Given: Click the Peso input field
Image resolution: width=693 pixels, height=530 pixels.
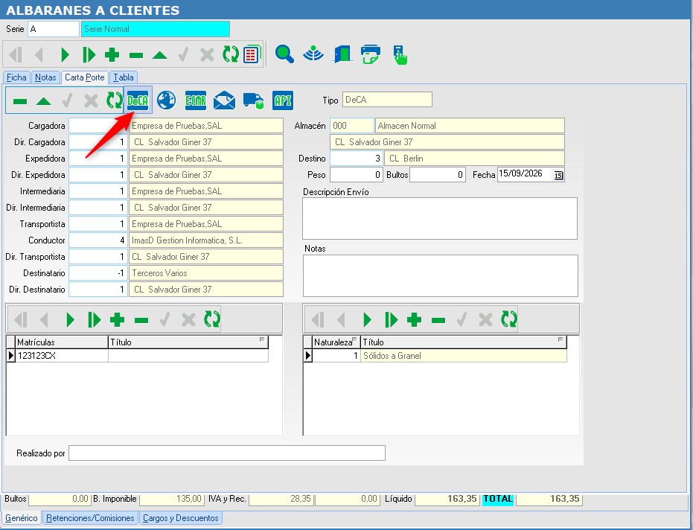Looking at the screenshot, I should [357, 175].
